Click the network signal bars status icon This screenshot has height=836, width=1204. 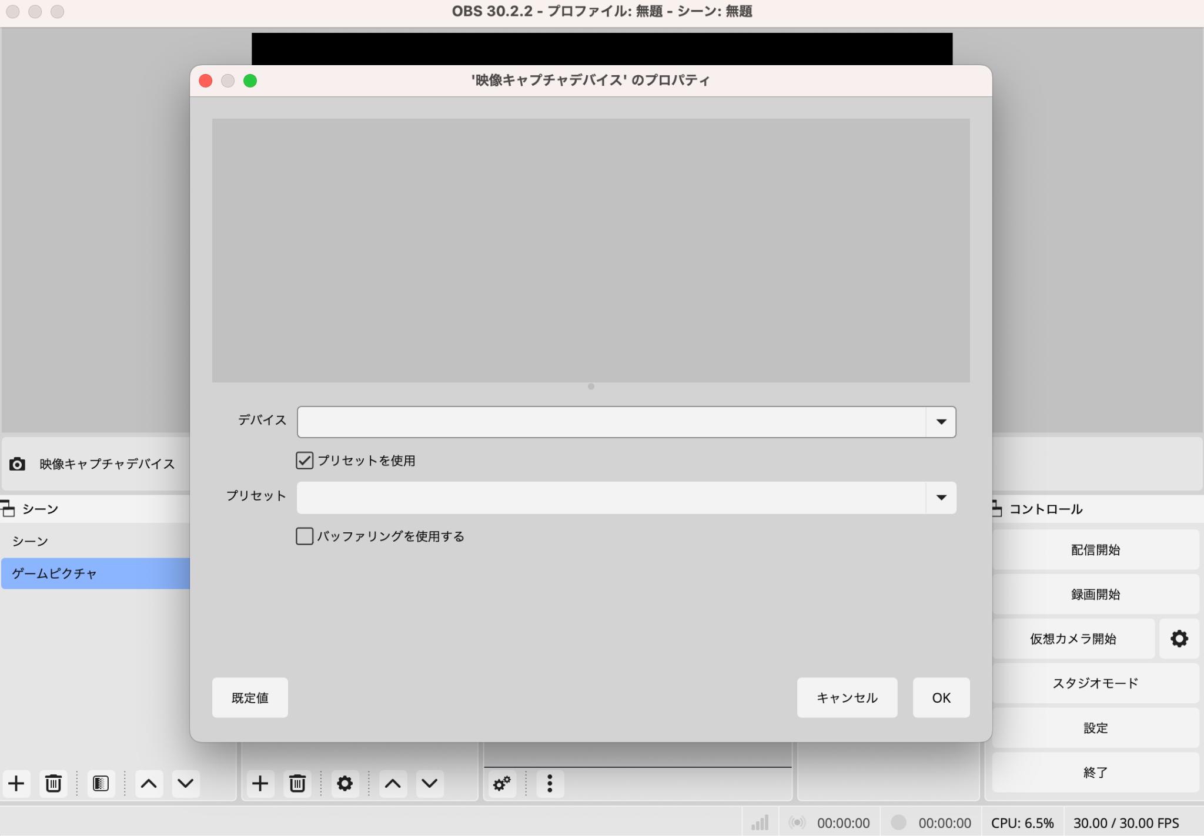click(760, 822)
